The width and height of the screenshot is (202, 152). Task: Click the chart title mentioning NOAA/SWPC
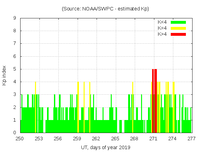[x=105, y=9]
